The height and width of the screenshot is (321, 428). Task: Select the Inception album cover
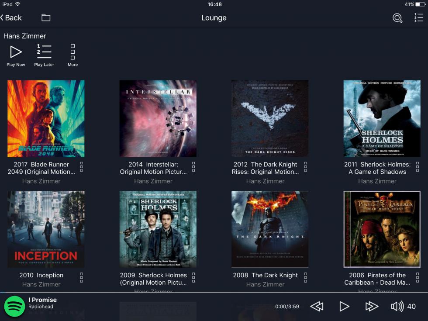[46, 229]
